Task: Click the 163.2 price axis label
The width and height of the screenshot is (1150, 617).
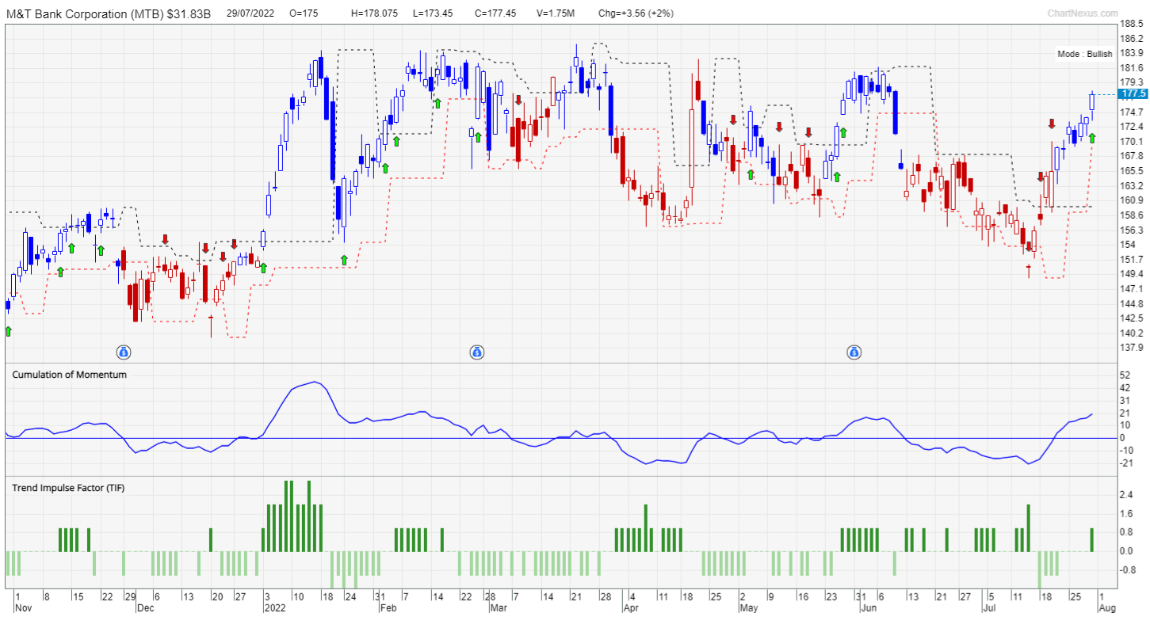Action: [x=1131, y=185]
